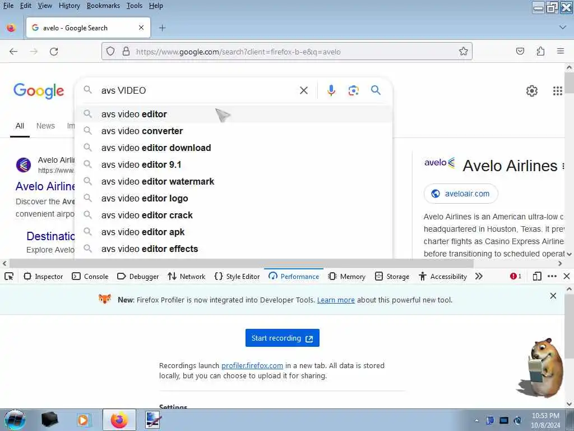Image resolution: width=574 pixels, height=431 pixels.
Task: Open the File menu
Action: tap(8, 6)
